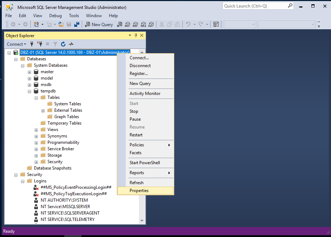Viewport: 331px width, 237px height.
Task: Select the Temporary Tables folder
Action: coord(64,123)
